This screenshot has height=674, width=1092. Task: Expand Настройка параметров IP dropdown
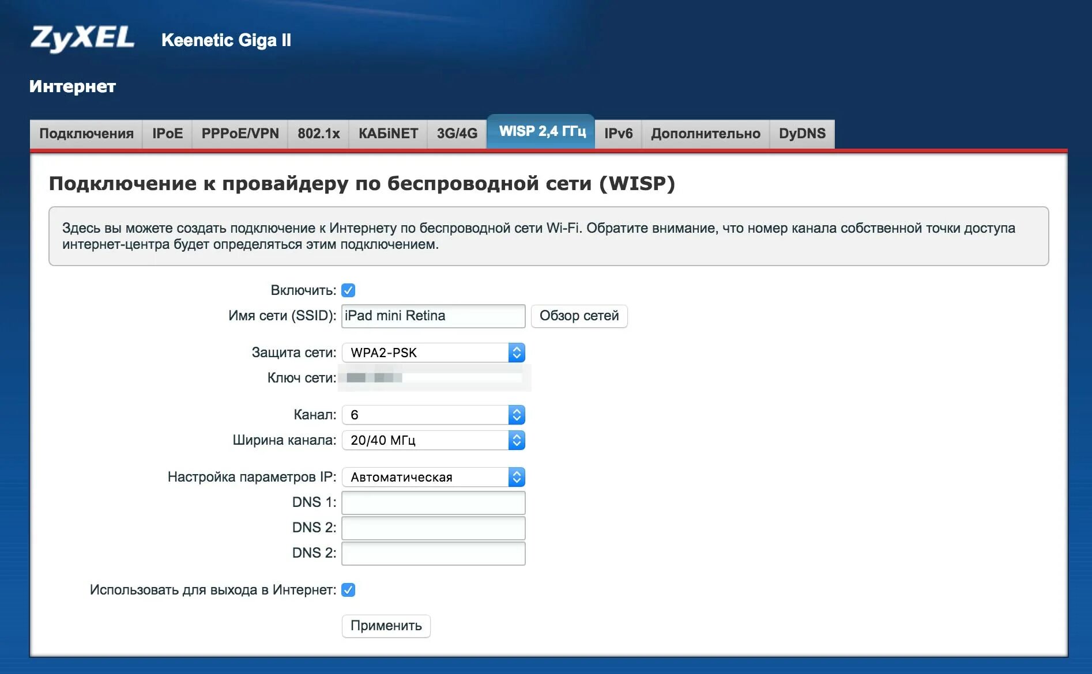[433, 477]
